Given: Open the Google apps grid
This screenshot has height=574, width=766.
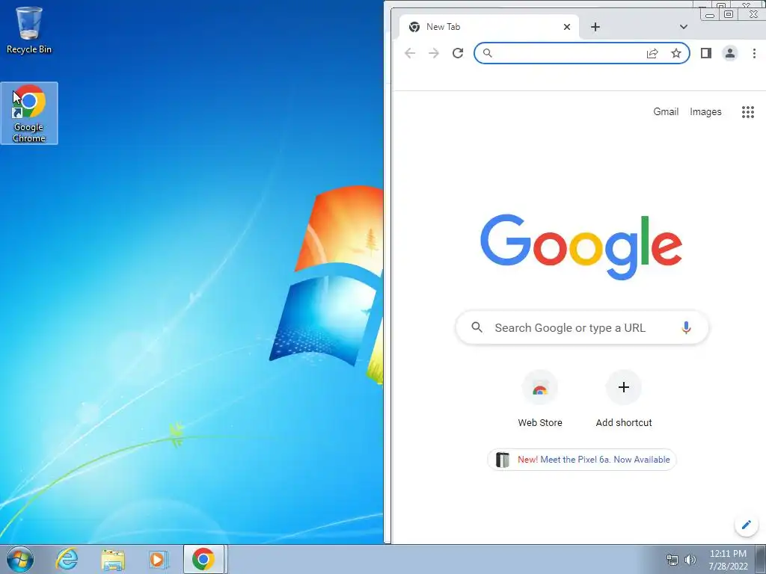Looking at the screenshot, I should point(748,112).
